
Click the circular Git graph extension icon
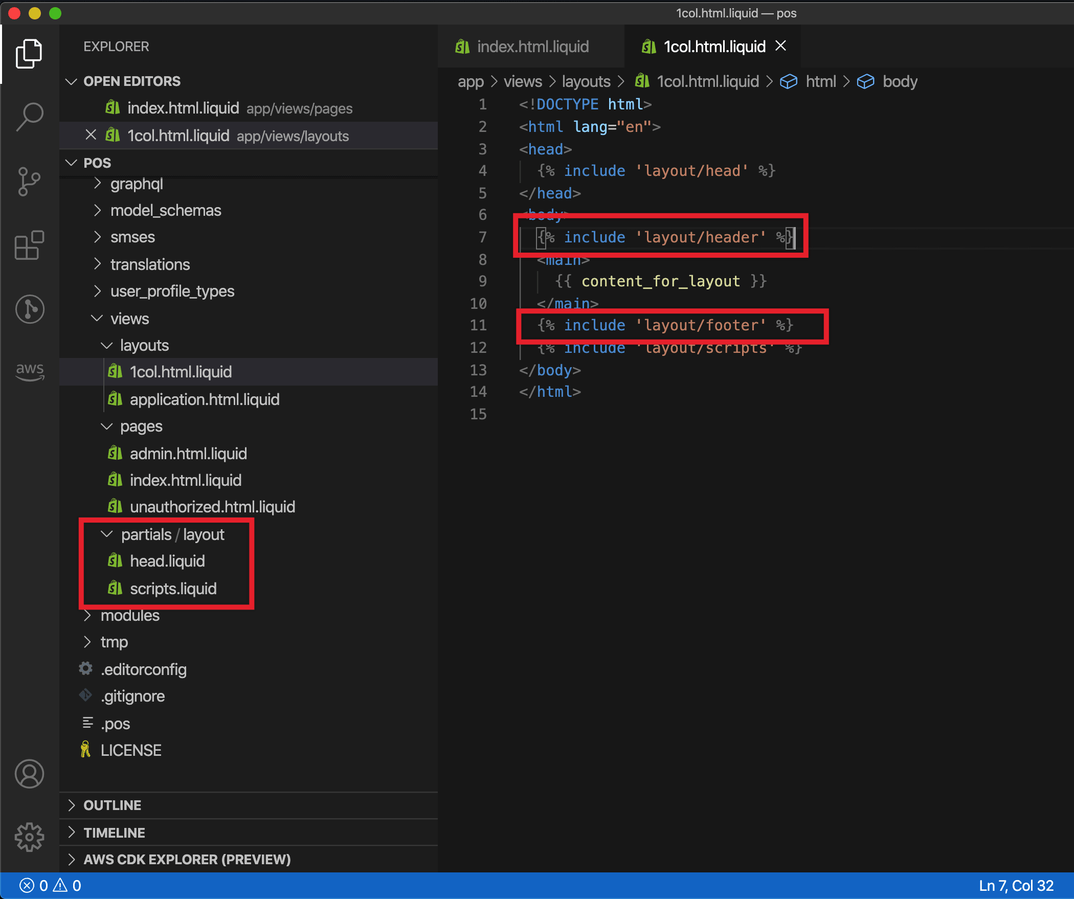pyautogui.click(x=29, y=309)
